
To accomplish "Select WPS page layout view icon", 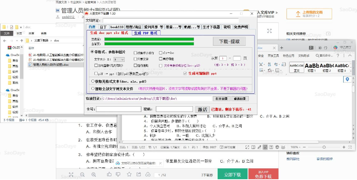I will coord(265,147).
